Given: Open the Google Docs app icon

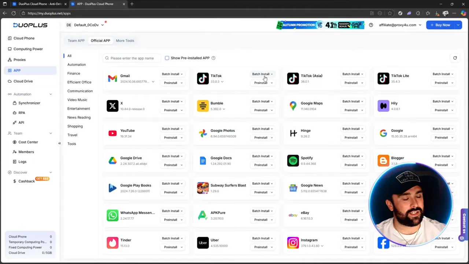Looking at the screenshot, I should coord(203,161).
